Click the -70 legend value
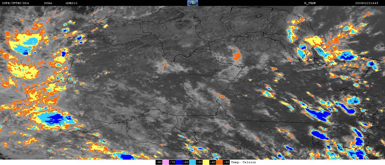 click(x=172, y=162)
